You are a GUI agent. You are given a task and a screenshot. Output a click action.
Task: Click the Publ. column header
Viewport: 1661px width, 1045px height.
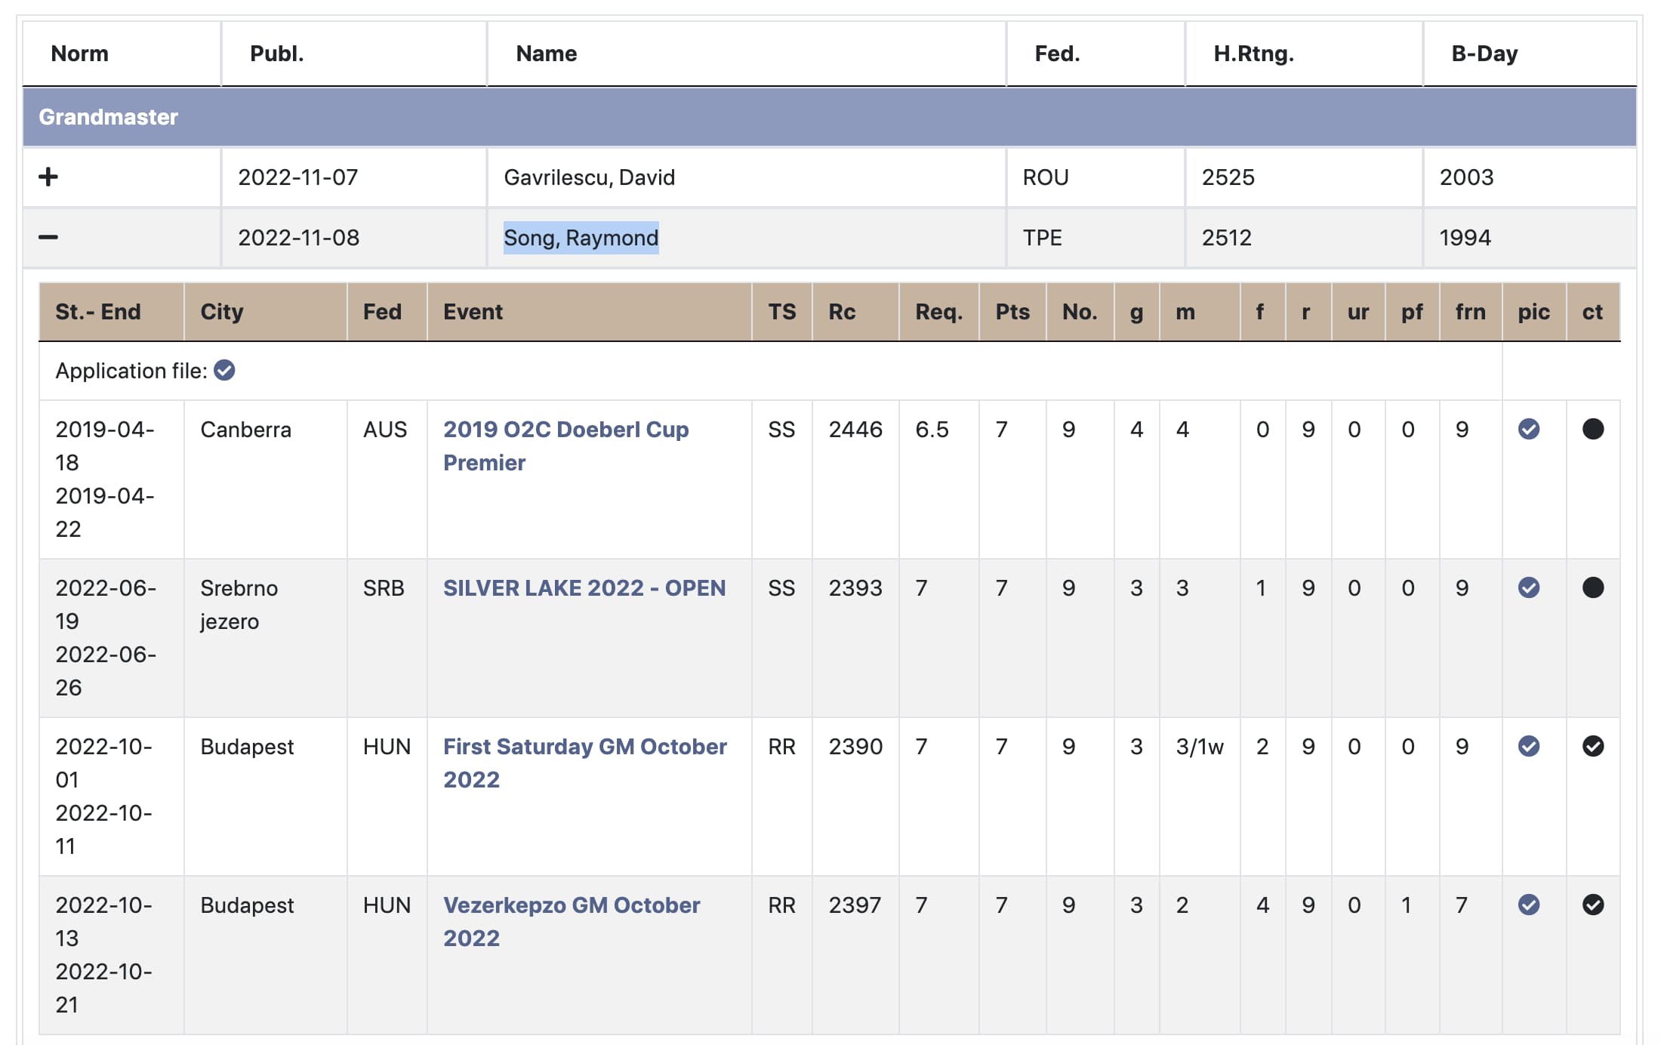pyautogui.click(x=276, y=54)
